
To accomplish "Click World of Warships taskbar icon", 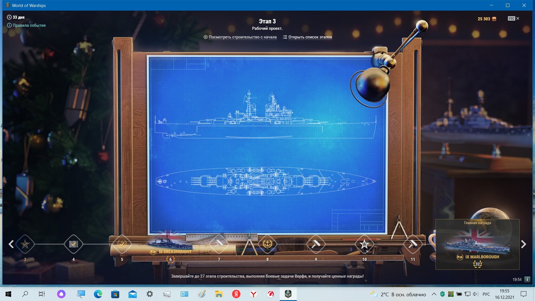I will [x=288, y=294].
